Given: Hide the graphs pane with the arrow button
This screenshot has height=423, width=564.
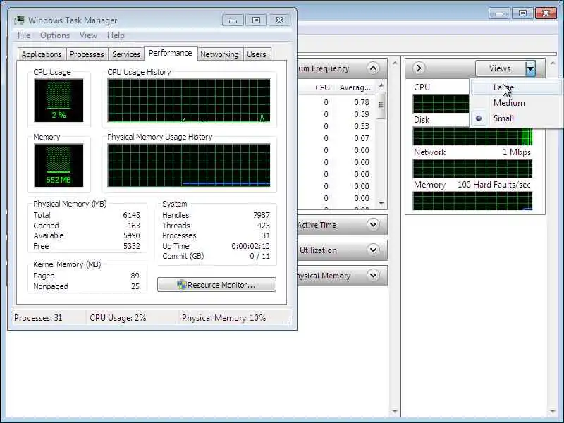Looking at the screenshot, I should click(x=419, y=68).
